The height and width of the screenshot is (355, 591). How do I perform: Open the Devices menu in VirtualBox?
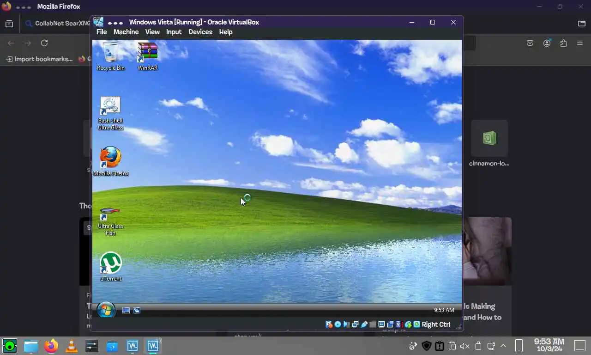pos(200,32)
